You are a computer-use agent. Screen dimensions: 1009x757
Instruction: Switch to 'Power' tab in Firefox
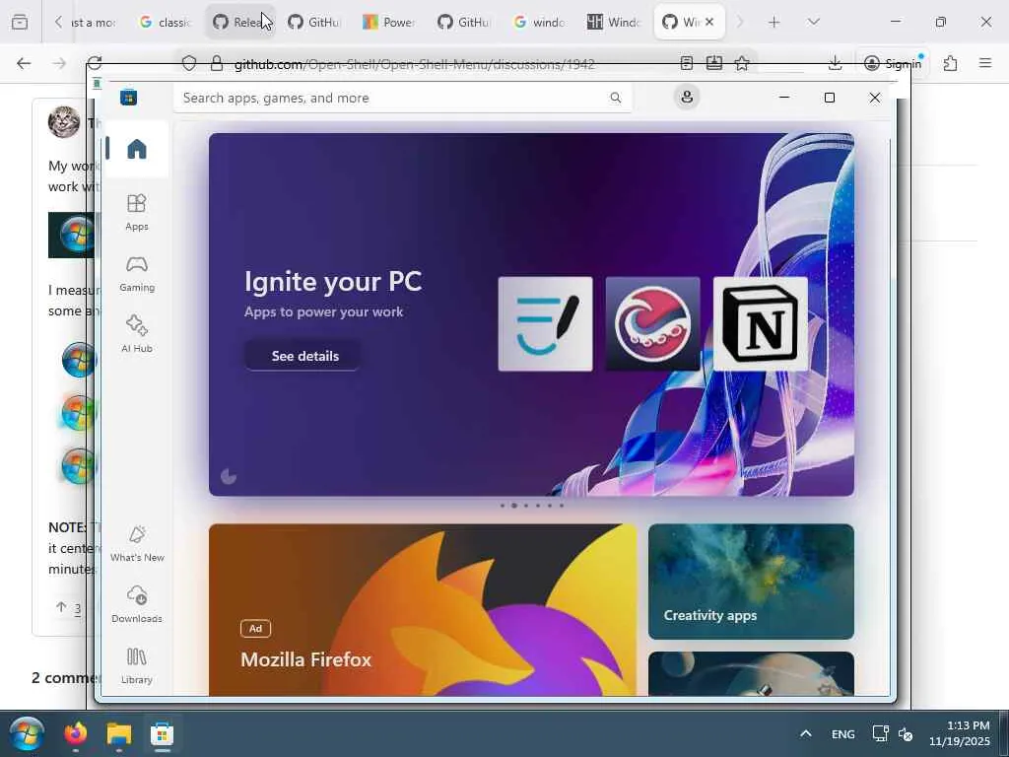coord(390,23)
